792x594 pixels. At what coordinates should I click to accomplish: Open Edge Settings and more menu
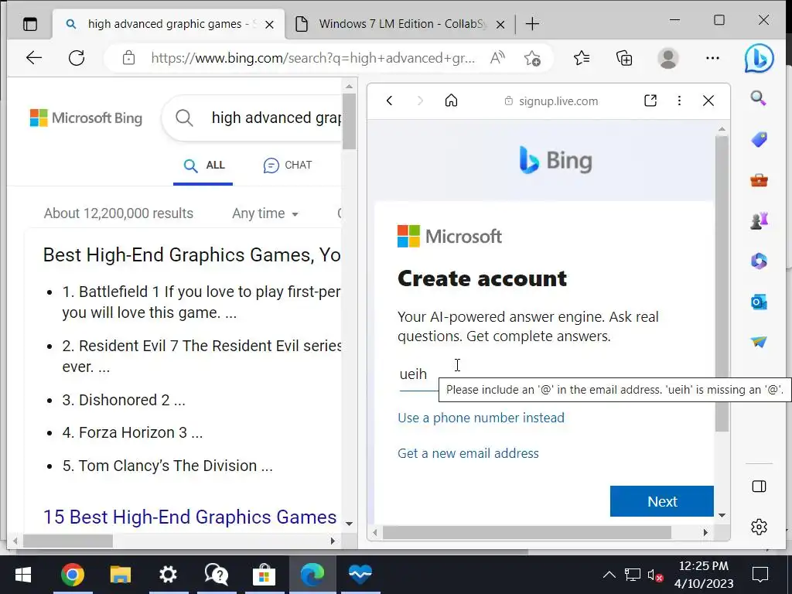712,58
